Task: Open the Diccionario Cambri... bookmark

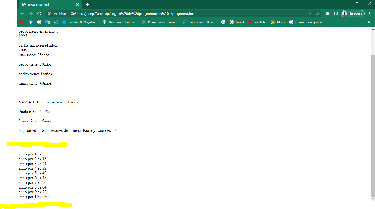Action: (120, 22)
